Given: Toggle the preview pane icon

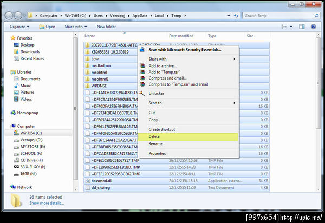Looking at the screenshot, I should click(302, 27).
